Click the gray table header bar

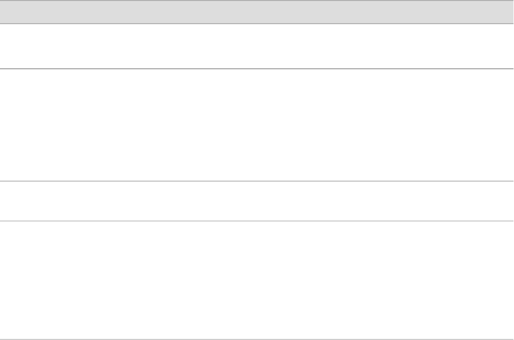click(x=257, y=12)
